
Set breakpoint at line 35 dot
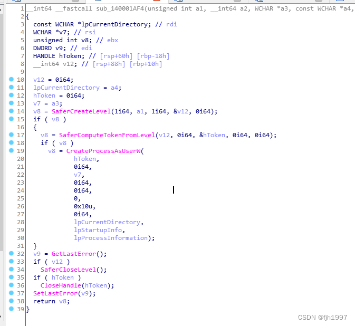pyautogui.click(x=11, y=277)
